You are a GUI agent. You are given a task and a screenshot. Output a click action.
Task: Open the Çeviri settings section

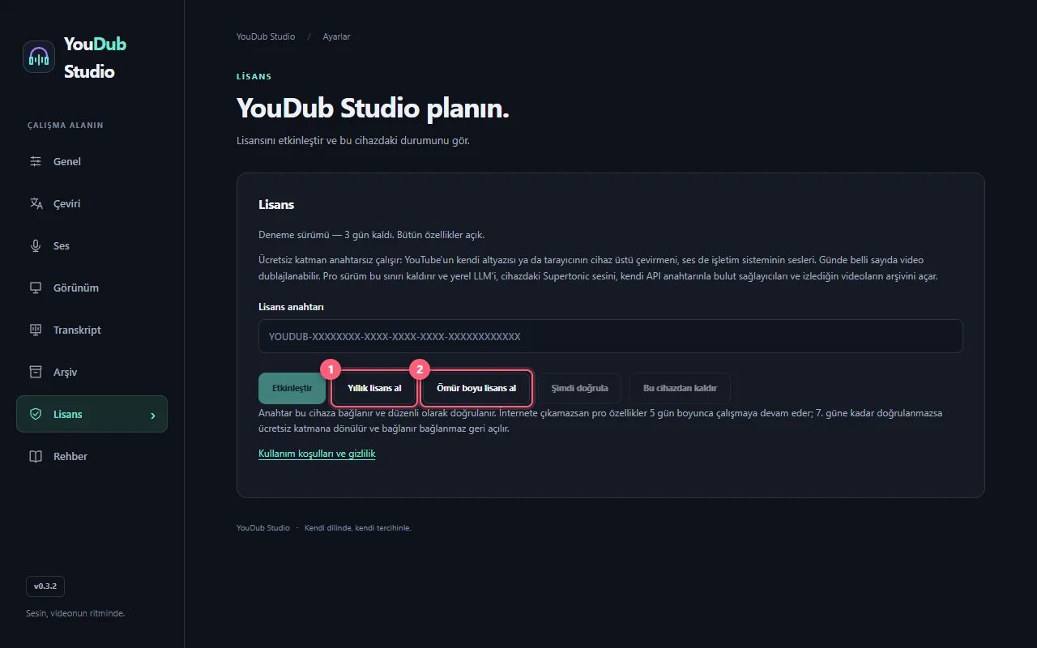pyautogui.click(x=92, y=203)
